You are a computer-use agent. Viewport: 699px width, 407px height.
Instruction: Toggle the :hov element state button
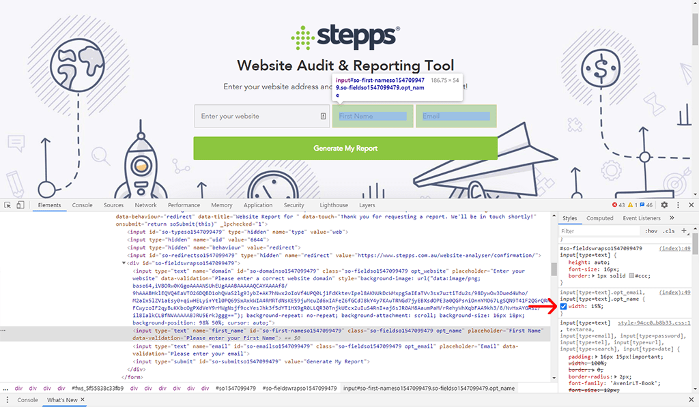click(x=651, y=230)
